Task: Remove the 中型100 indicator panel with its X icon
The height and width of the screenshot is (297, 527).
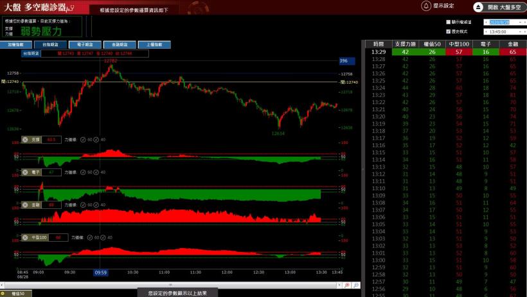Action: (x=25, y=237)
